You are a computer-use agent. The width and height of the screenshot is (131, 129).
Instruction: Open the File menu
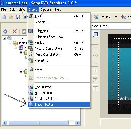pyautogui.click(x=4, y=9)
